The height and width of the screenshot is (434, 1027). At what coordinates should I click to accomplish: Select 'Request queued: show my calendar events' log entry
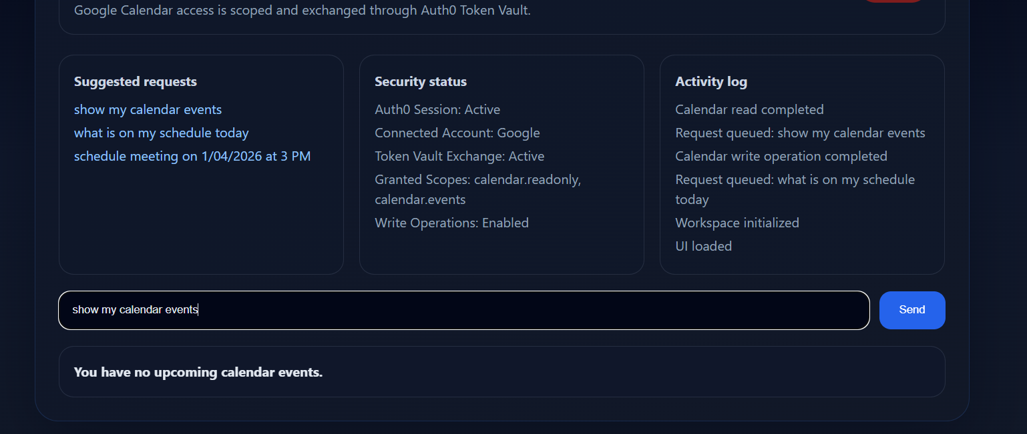[800, 133]
